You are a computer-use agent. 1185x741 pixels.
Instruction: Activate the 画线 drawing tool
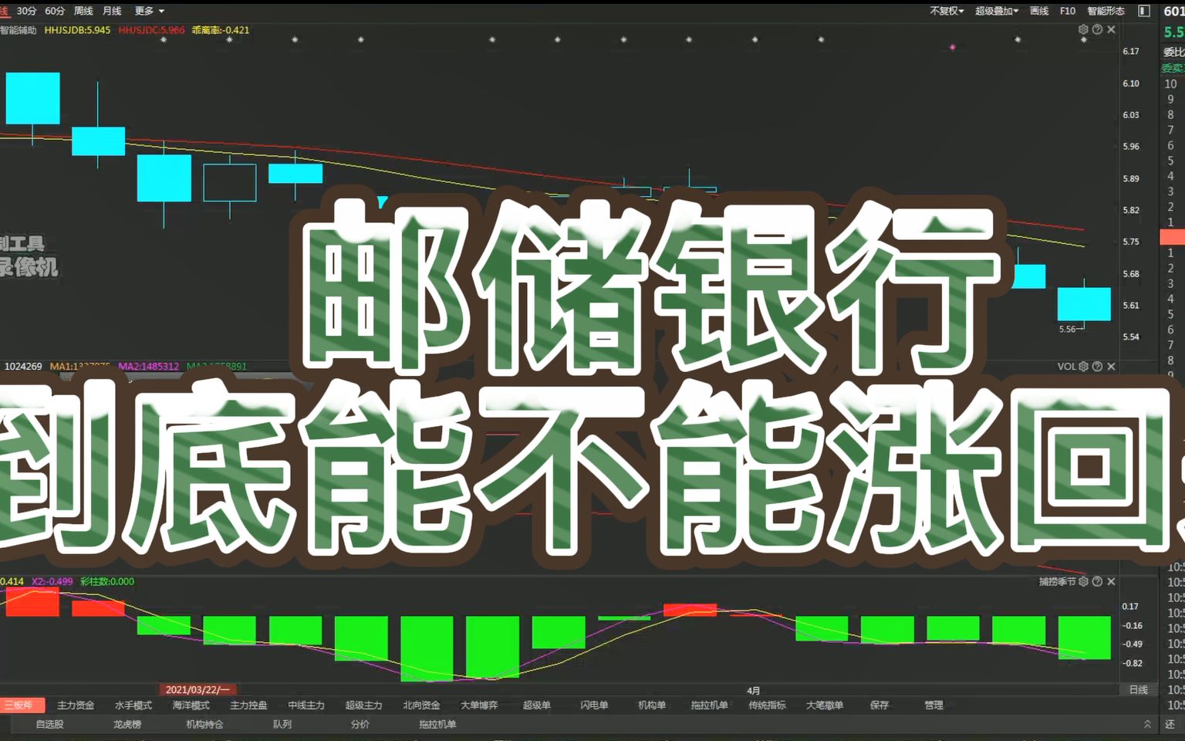(1039, 11)
